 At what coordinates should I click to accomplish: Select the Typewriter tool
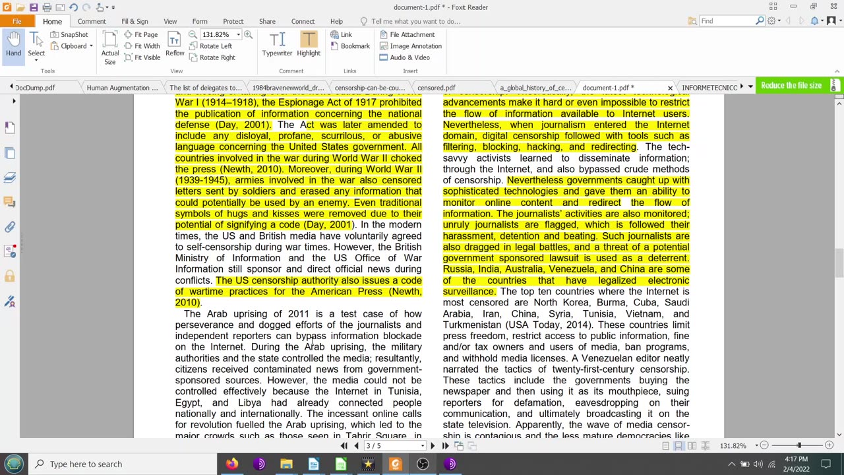277,45
